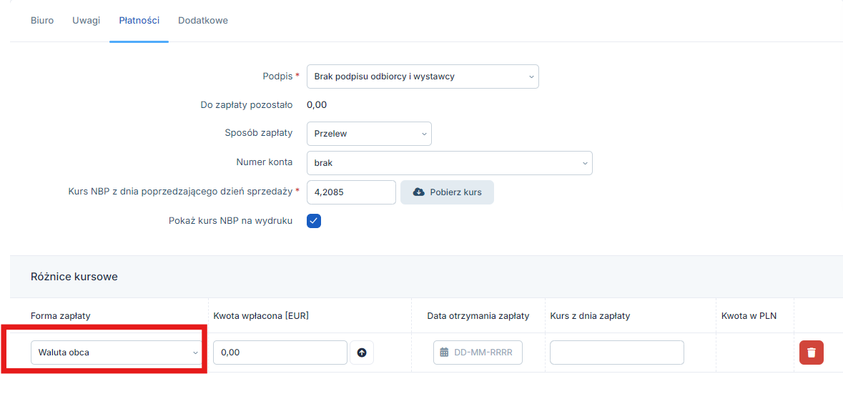The height and width of the screenshot is (404, 843).
Task: Click the chevron arrow of the Podpis select
Action: [x=531, y=77]
